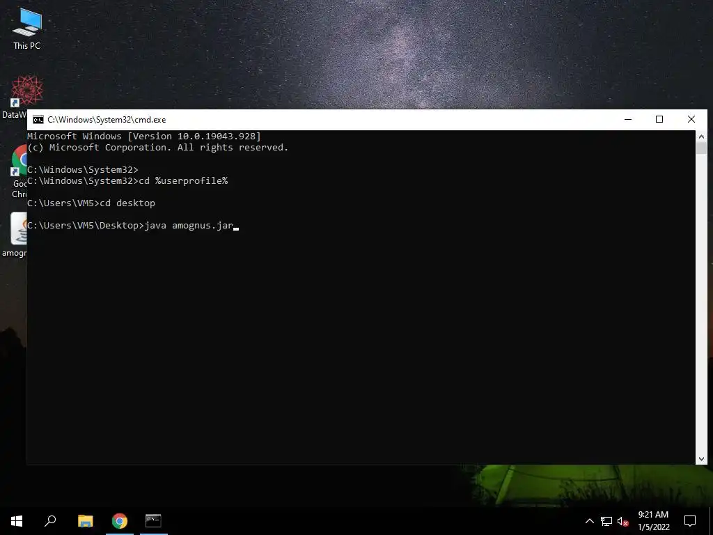
Task: Open the muted volume tray icon
Action: coord(623,521)
